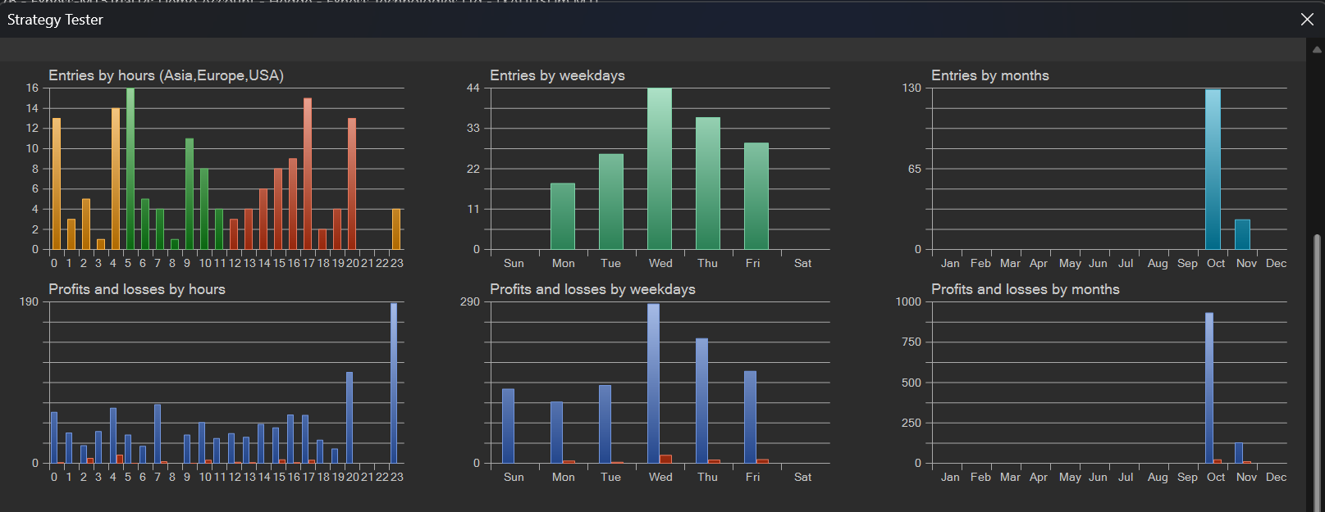
Task: Click 'Entries by weekdays' chart title
Action: tap(557, 75)
